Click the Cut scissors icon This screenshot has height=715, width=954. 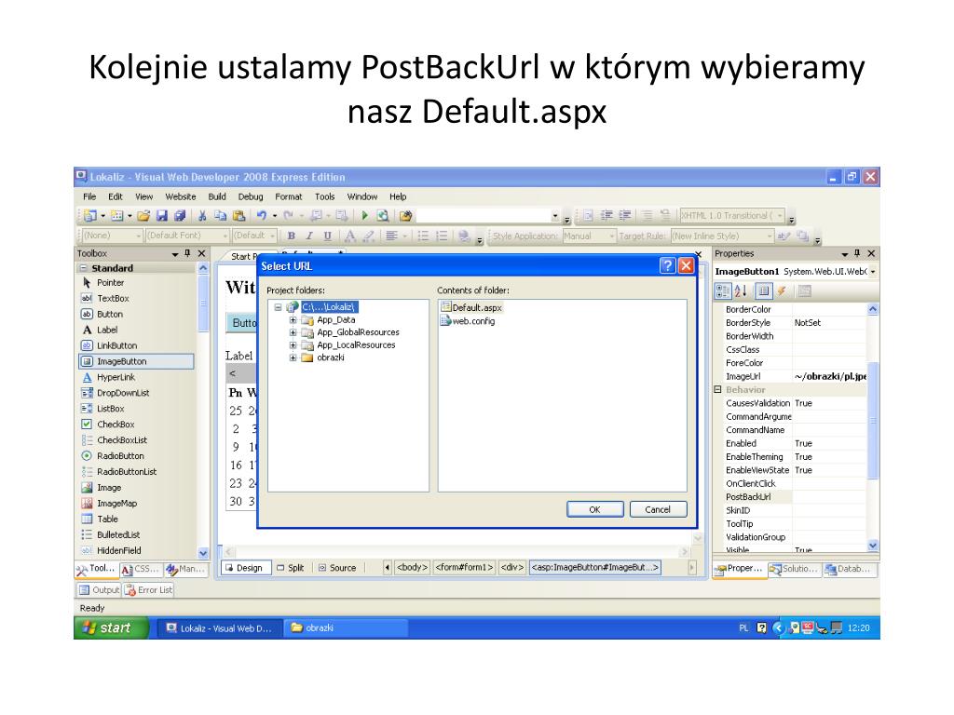[x=202, y=216]
